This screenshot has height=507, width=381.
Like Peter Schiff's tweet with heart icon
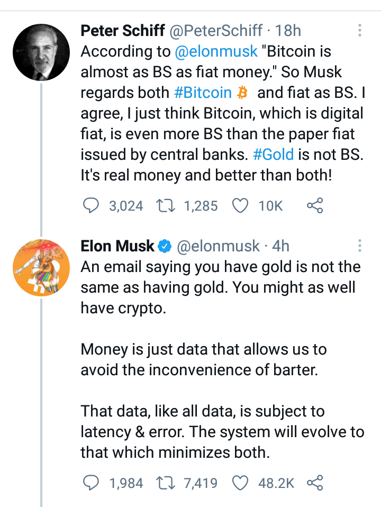click(240, 206)
